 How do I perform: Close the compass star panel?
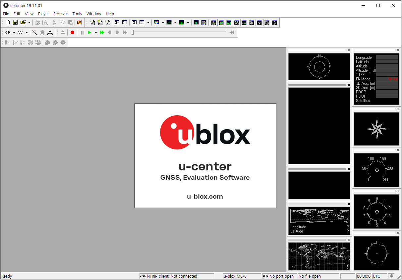click(398, 109)
